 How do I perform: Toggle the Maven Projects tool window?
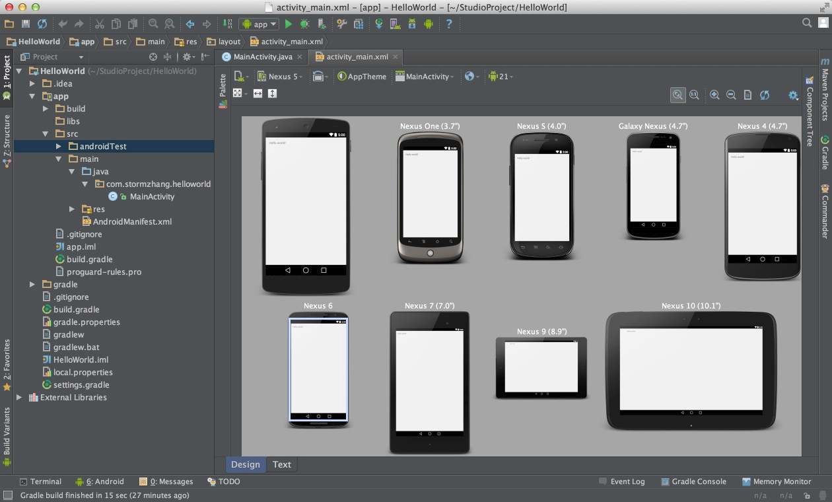coord(825,89)
